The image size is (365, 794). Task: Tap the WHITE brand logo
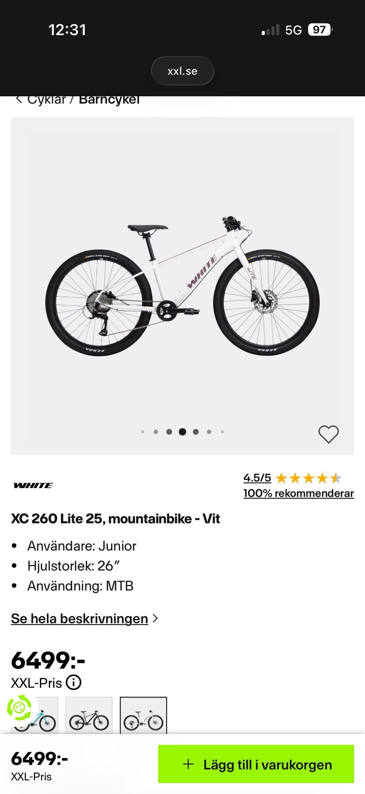pyautogui.click(x=33, y=485)
